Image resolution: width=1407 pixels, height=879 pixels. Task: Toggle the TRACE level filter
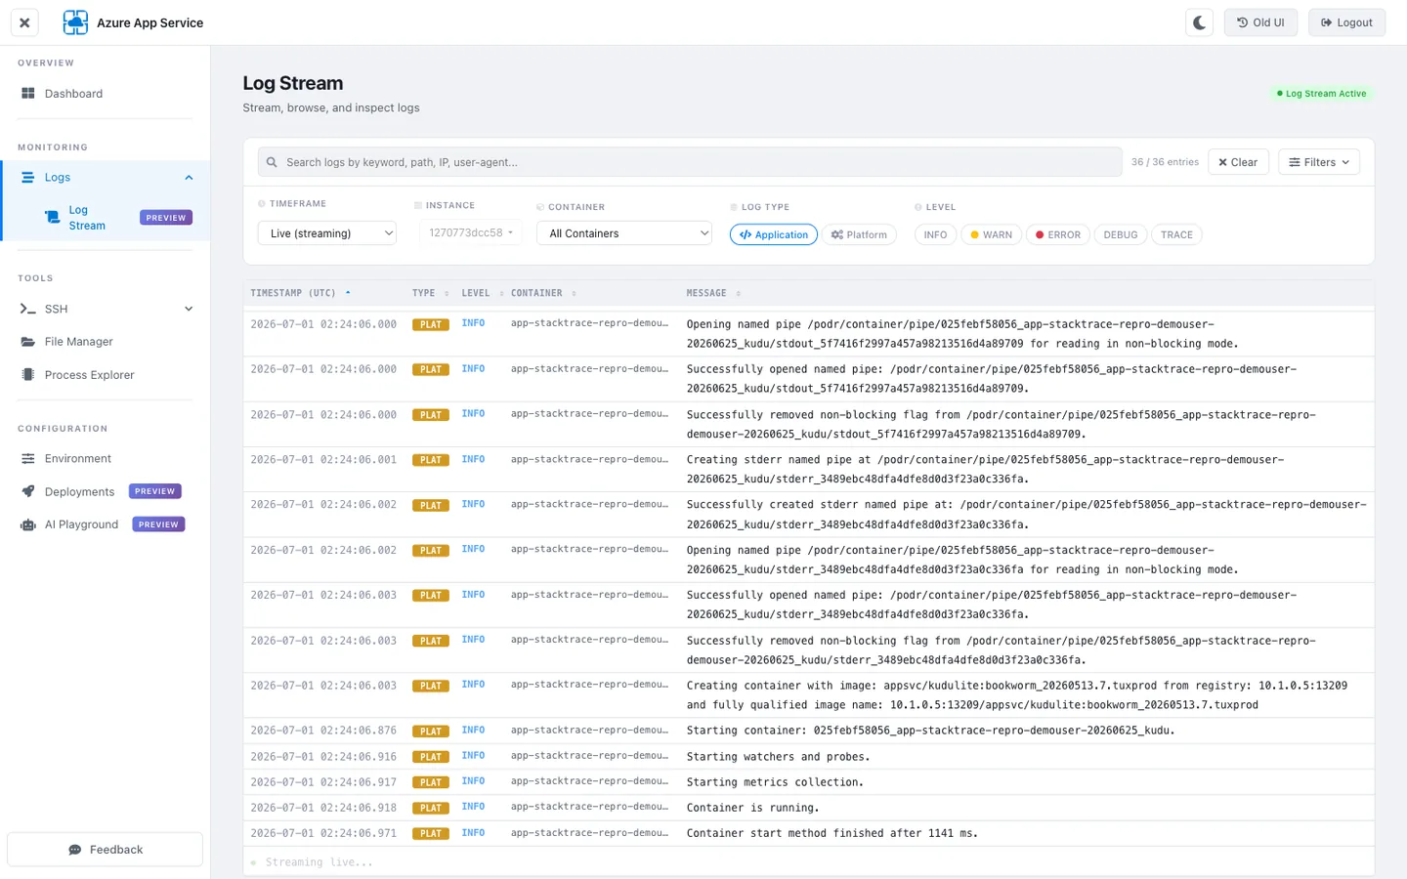coord(1176,234)
